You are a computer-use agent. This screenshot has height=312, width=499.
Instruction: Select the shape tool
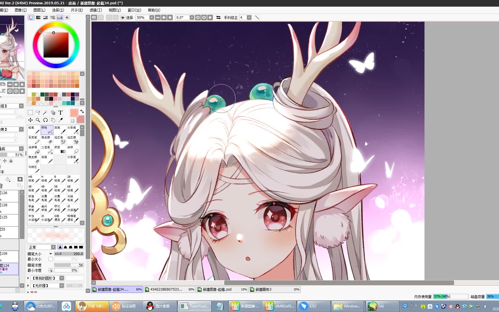coord(53,113)
